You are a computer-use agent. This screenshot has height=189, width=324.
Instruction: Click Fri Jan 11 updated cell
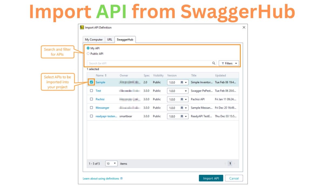point(226,99)
